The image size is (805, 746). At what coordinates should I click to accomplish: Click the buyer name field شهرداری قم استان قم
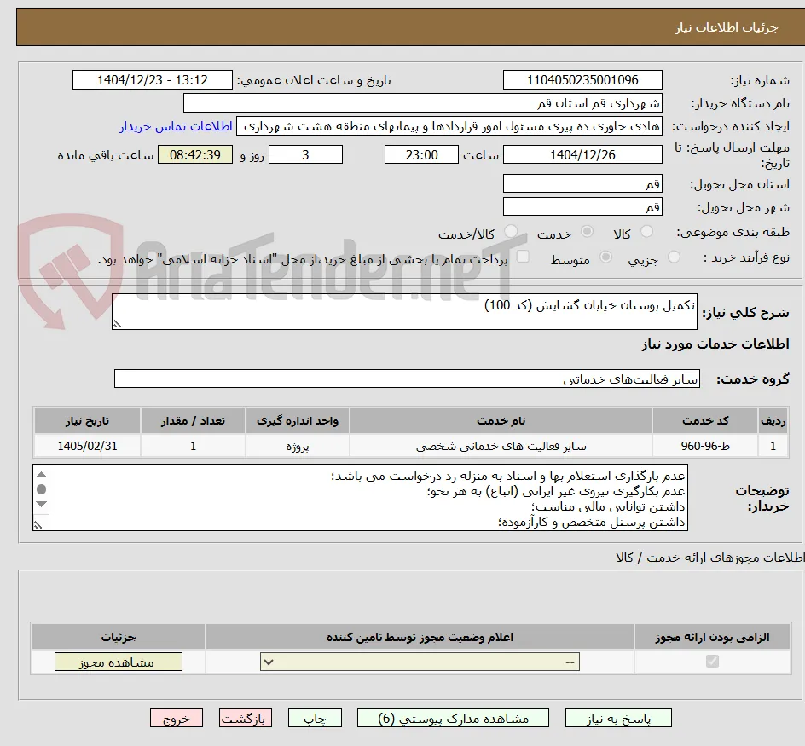click(x=422, y=103)
